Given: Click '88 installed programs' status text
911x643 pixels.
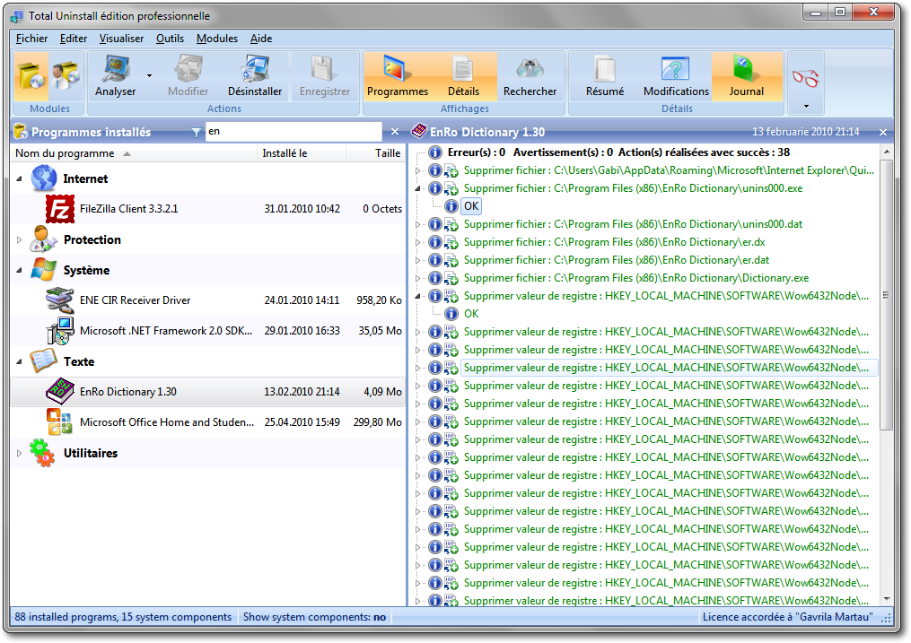Looking at the screenshot, I should click(123, 617).
